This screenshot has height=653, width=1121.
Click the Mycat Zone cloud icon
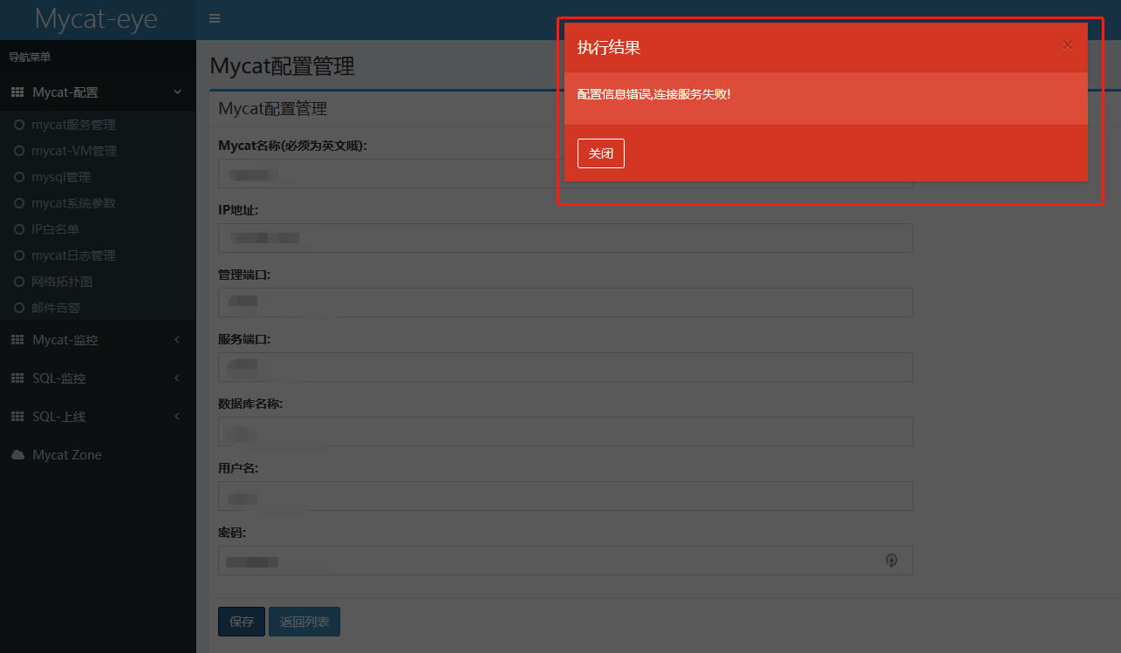point(17,455)
